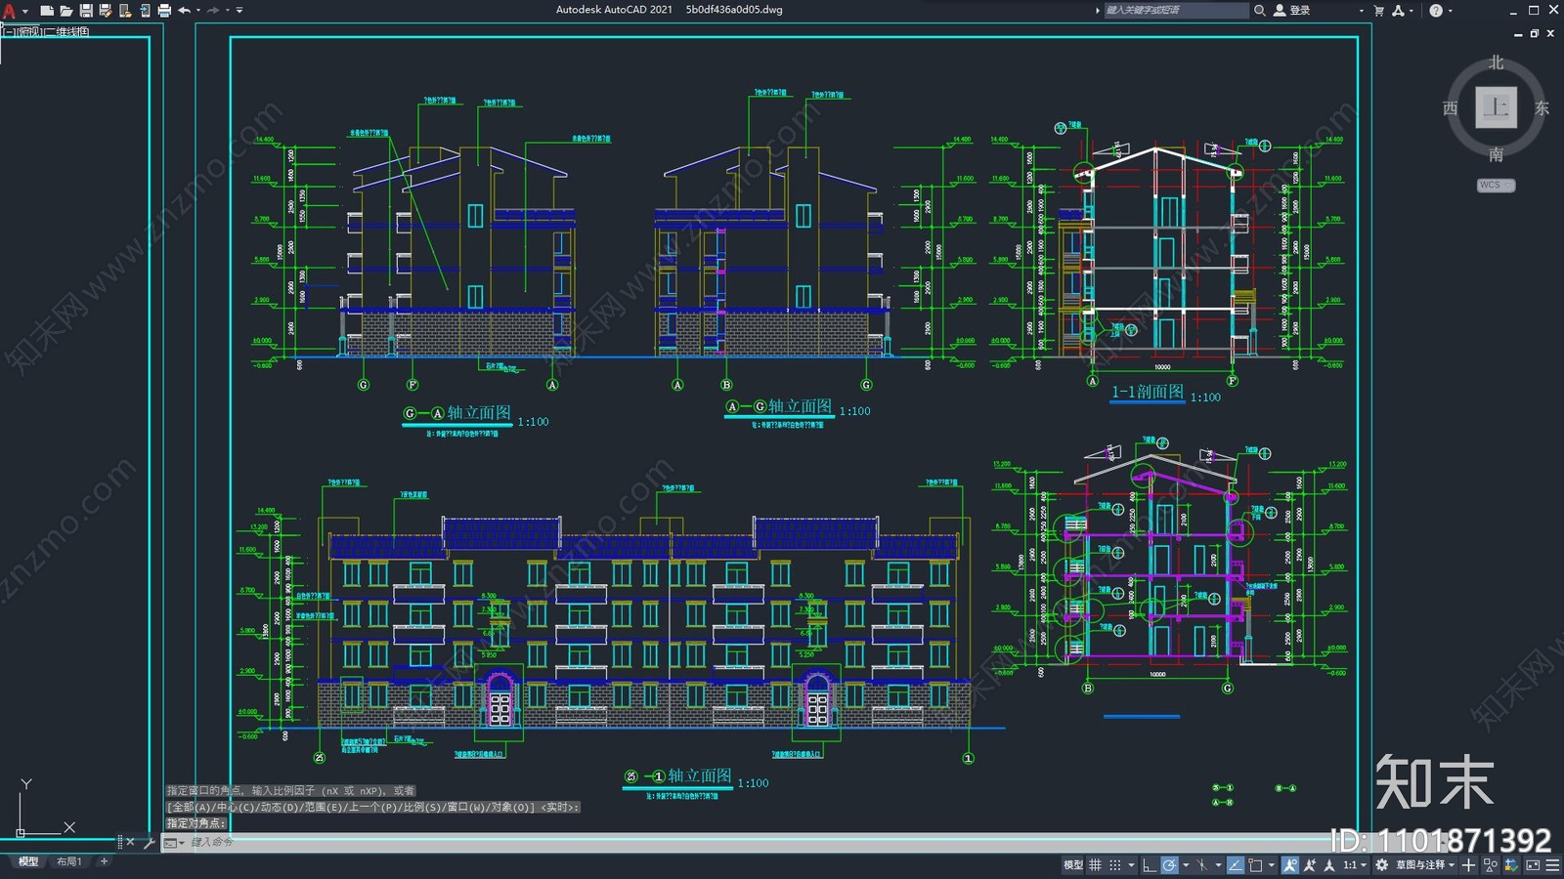
Task: Click the ViewCube top face 上
Action: tap(1496, 107)
